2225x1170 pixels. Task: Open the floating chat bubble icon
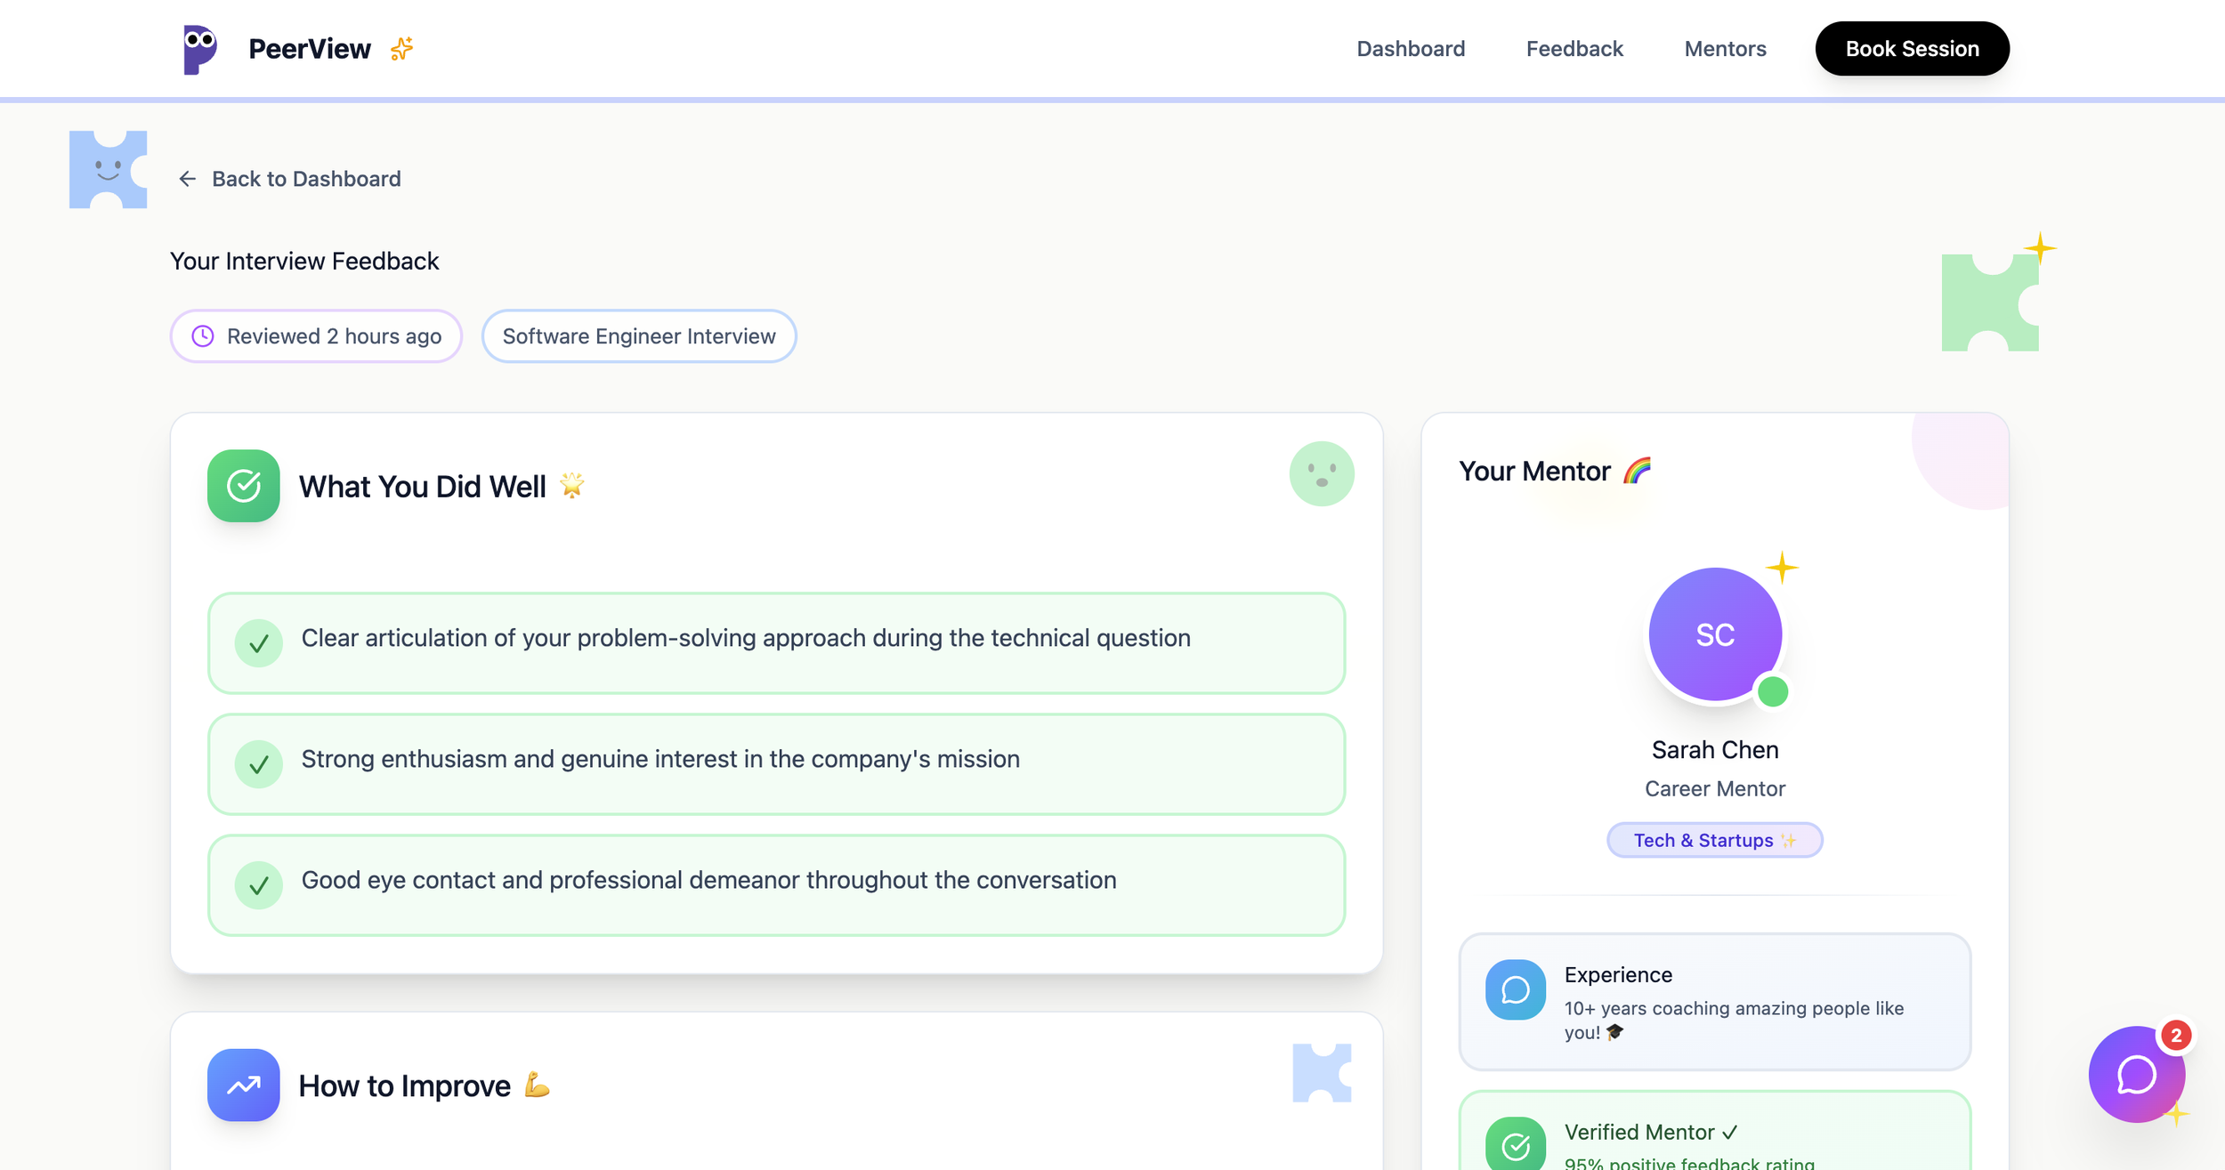[x=2136, y=1075]
